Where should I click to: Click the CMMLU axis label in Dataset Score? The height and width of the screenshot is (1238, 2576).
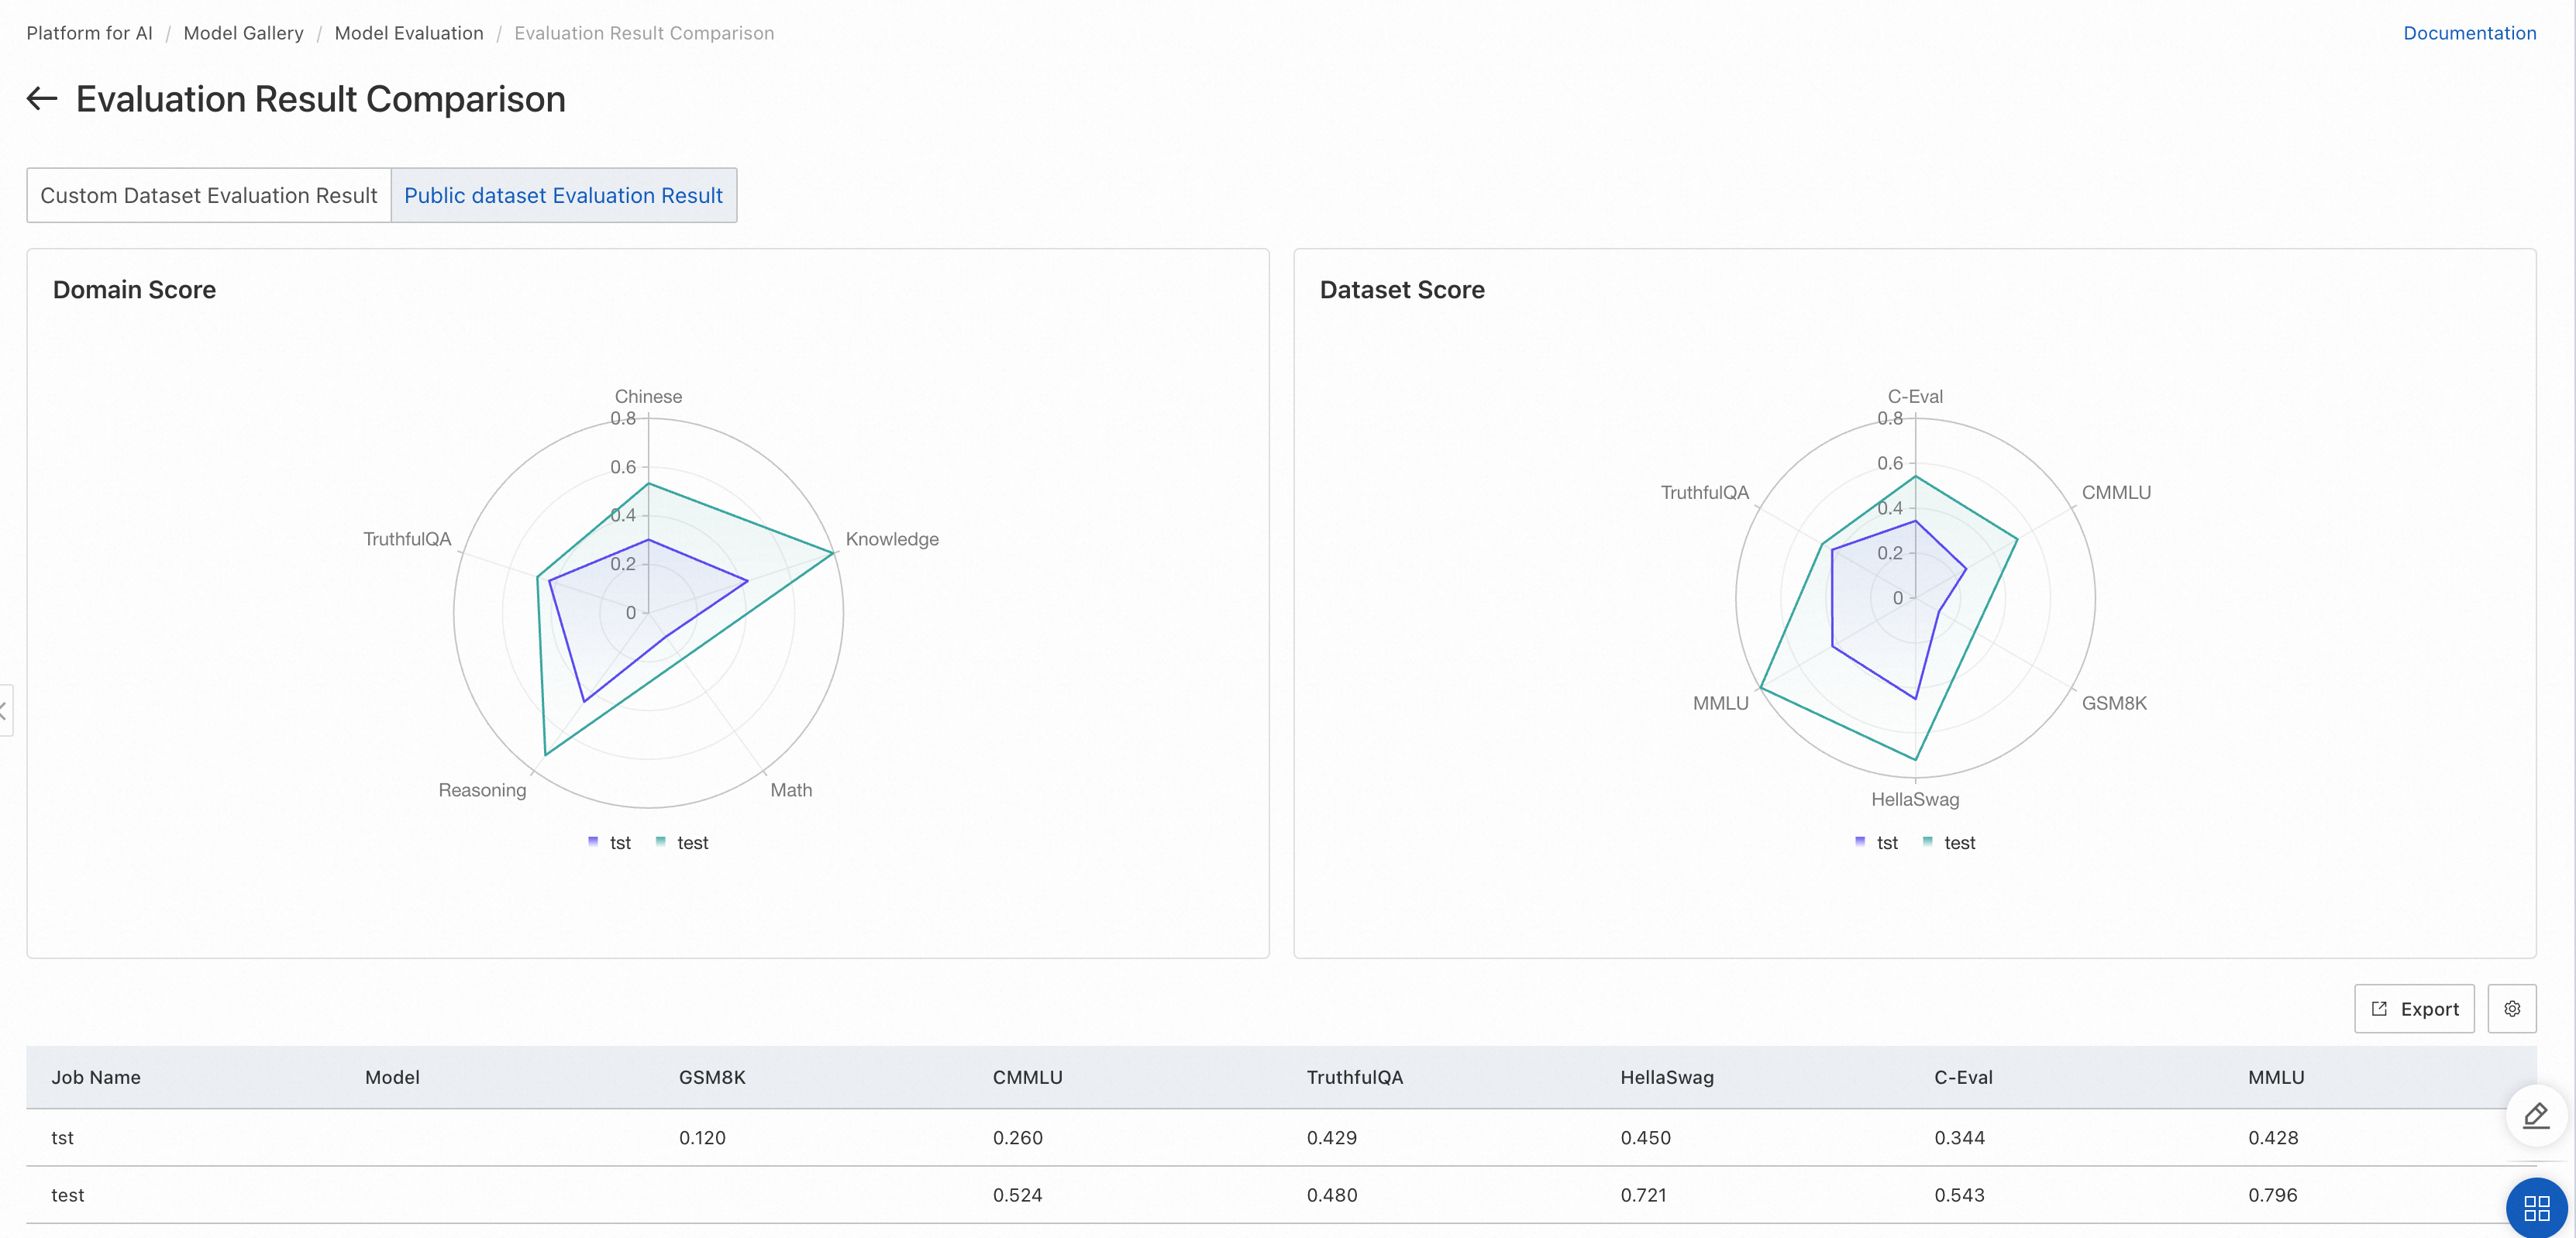click(x=2116, y=492)
